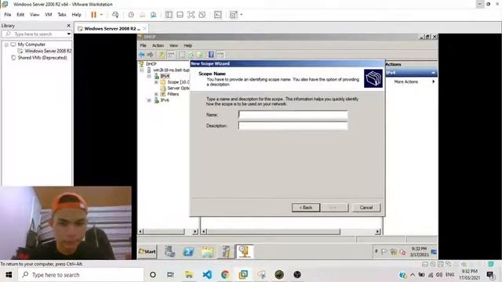Enter VMware full screen mode icon
Screen dimensions: 502x282
191,15
